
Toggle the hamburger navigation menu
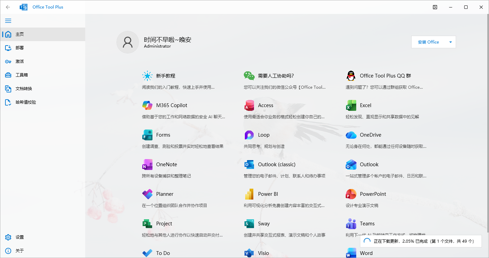(x=8, y=21)
